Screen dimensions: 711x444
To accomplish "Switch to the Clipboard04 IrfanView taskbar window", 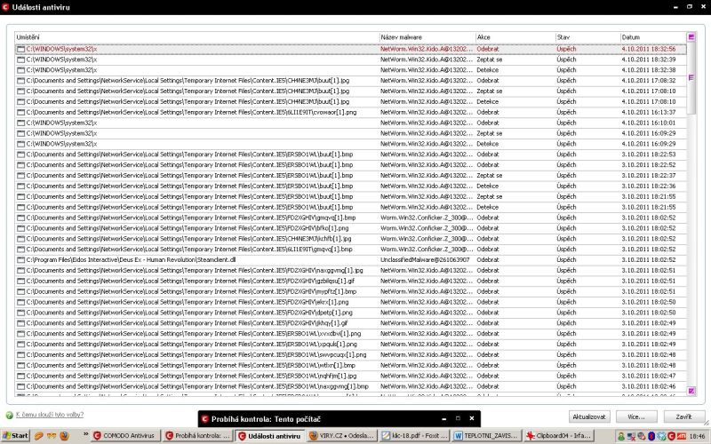I will [558, 436].
